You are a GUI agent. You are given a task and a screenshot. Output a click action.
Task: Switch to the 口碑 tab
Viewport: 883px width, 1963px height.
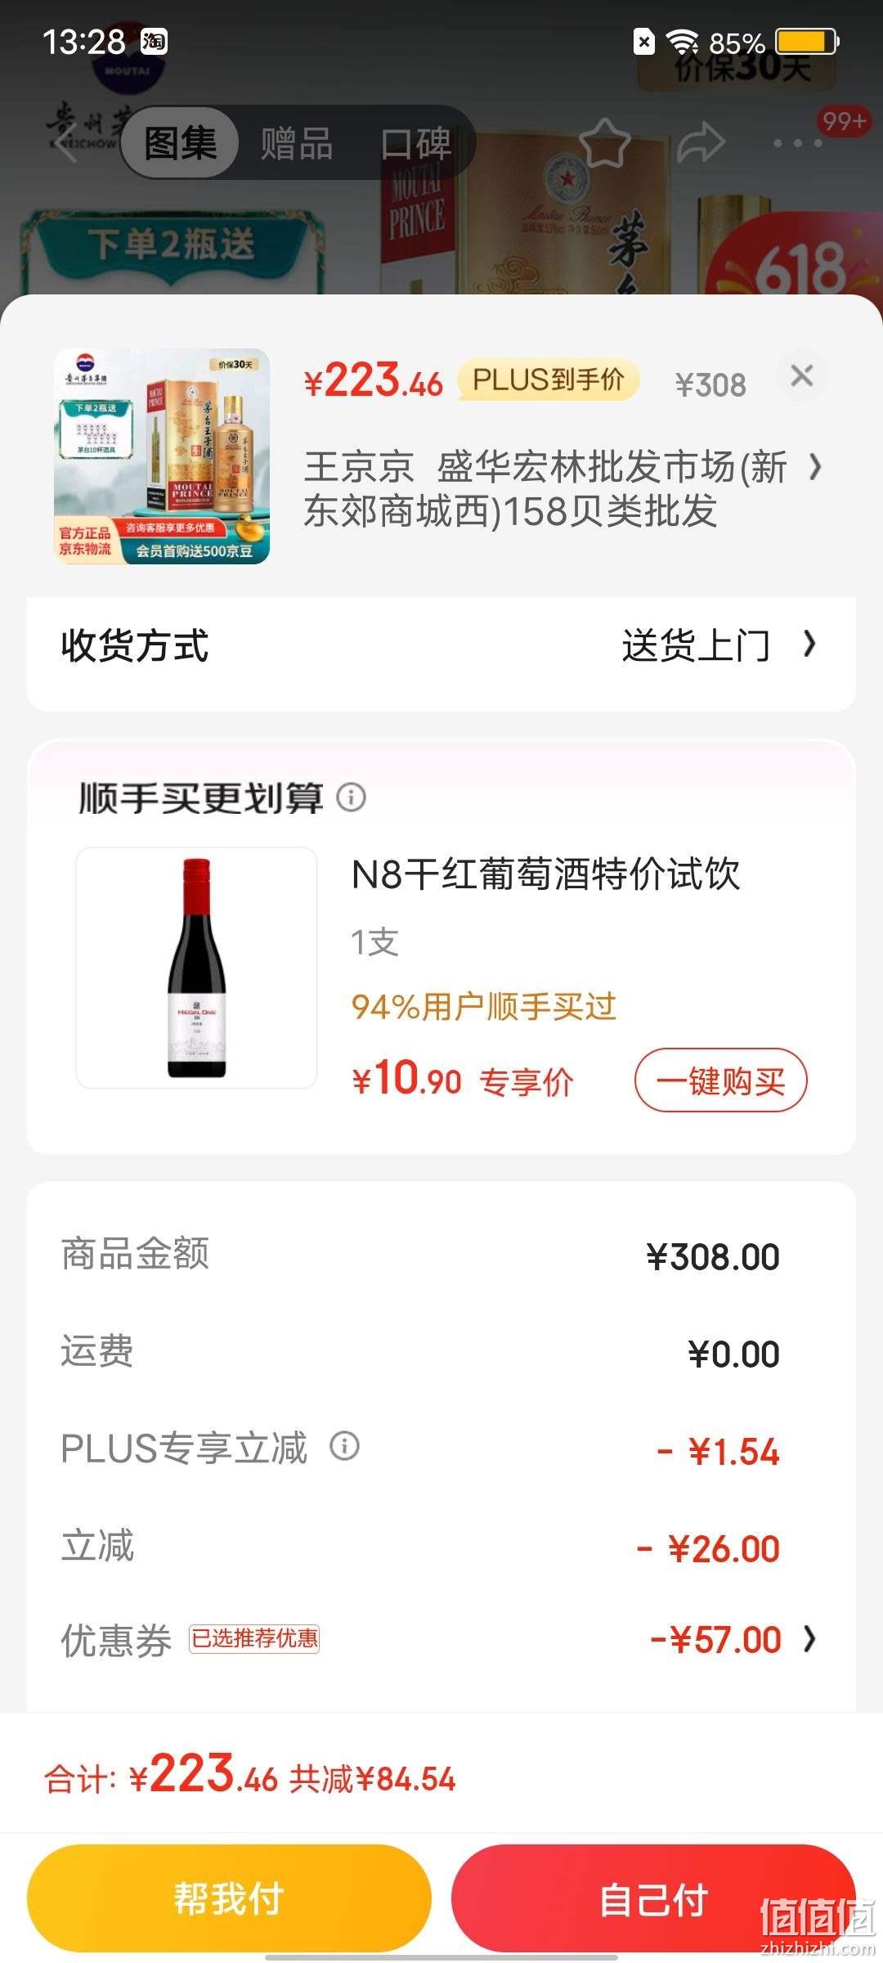tap(416, 143)
